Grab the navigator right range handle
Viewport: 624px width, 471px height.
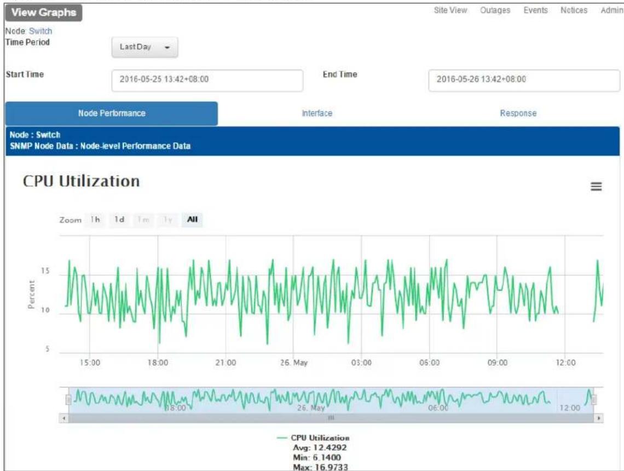coord(593,399)
